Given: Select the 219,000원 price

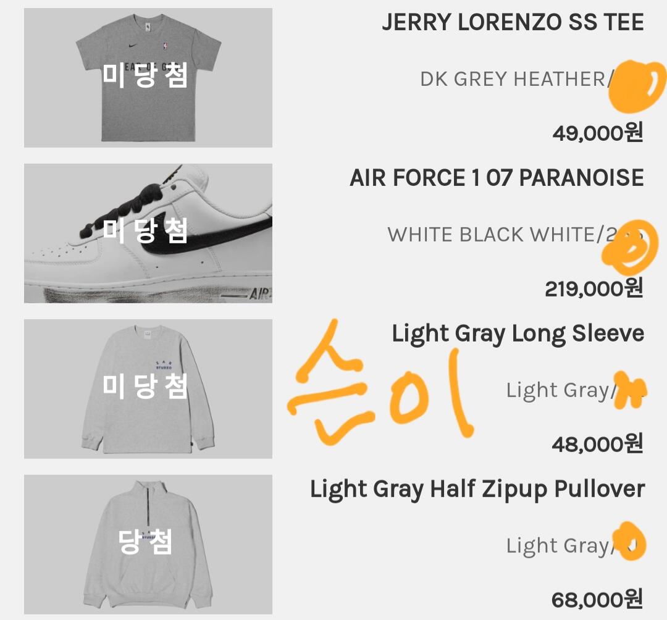Looking at the screenshot, I should 594,288.
